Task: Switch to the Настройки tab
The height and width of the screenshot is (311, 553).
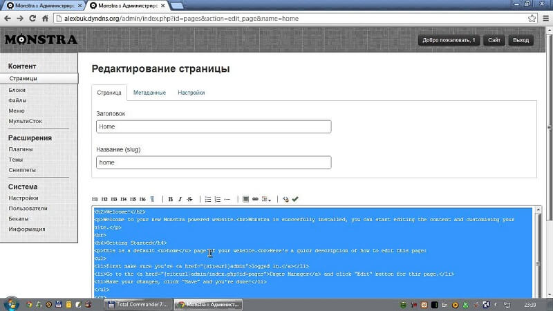Action: (191, 93)
